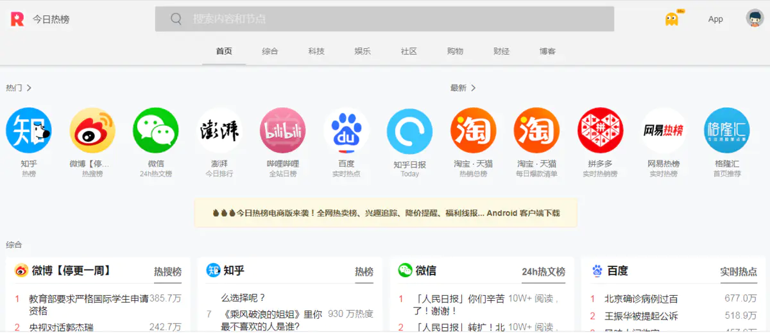Screen dimensions: 770x333
Task: Click the small 百度 paw in card header
Action: pos(597,271)
